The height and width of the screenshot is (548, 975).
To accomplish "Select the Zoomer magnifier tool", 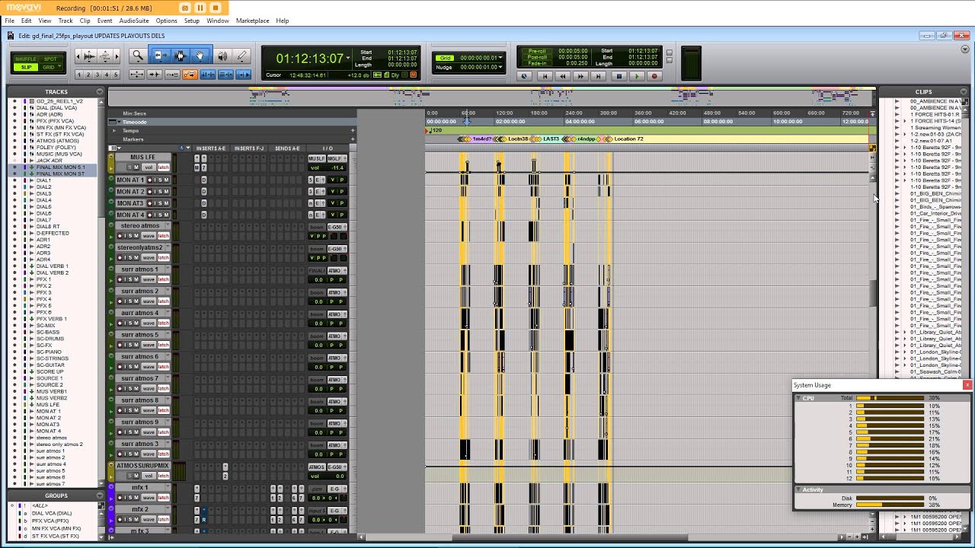I will (138, 56).
